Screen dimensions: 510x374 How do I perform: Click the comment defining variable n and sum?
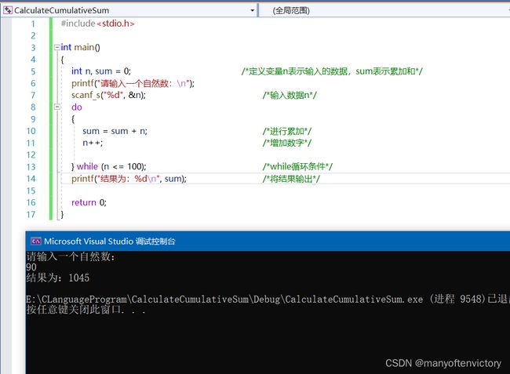coord(332,71)
